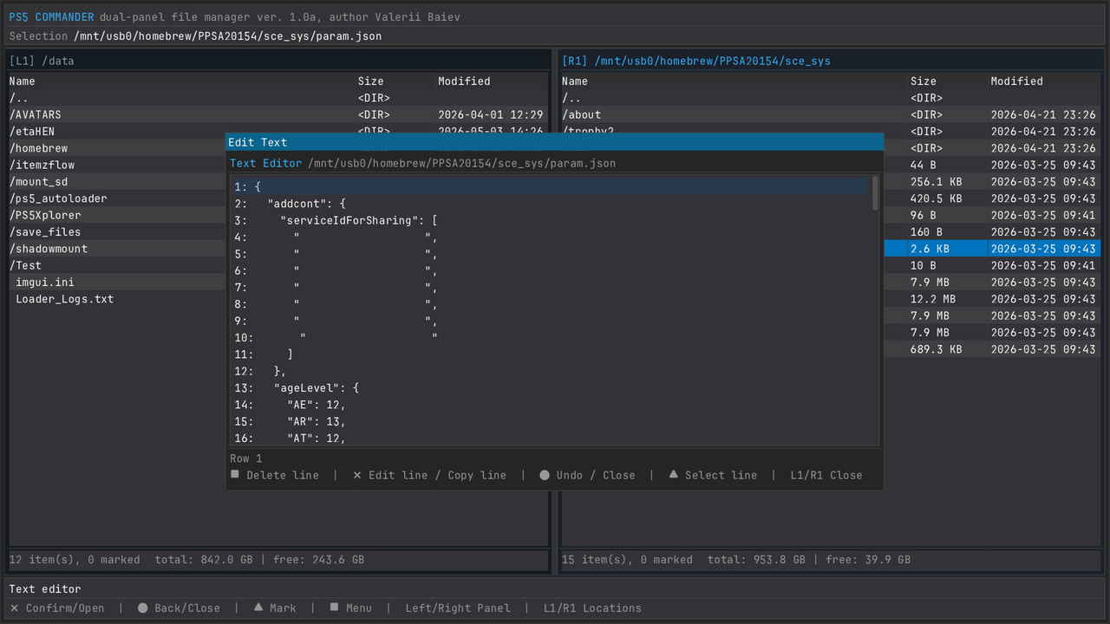Click the Select line label

pos(721,475)
